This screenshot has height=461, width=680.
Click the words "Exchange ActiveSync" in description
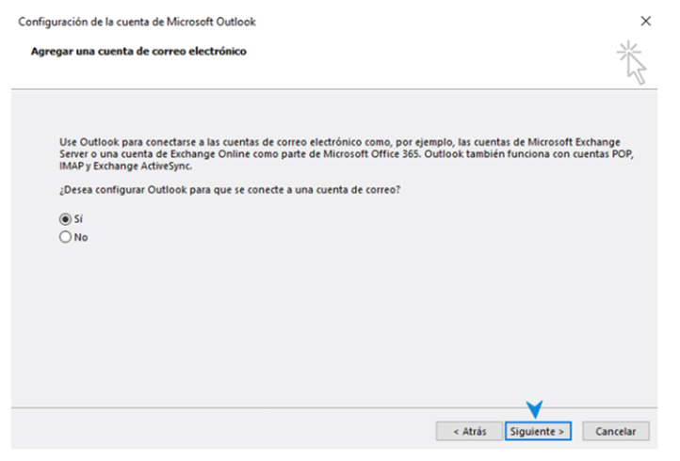(142, 166)
